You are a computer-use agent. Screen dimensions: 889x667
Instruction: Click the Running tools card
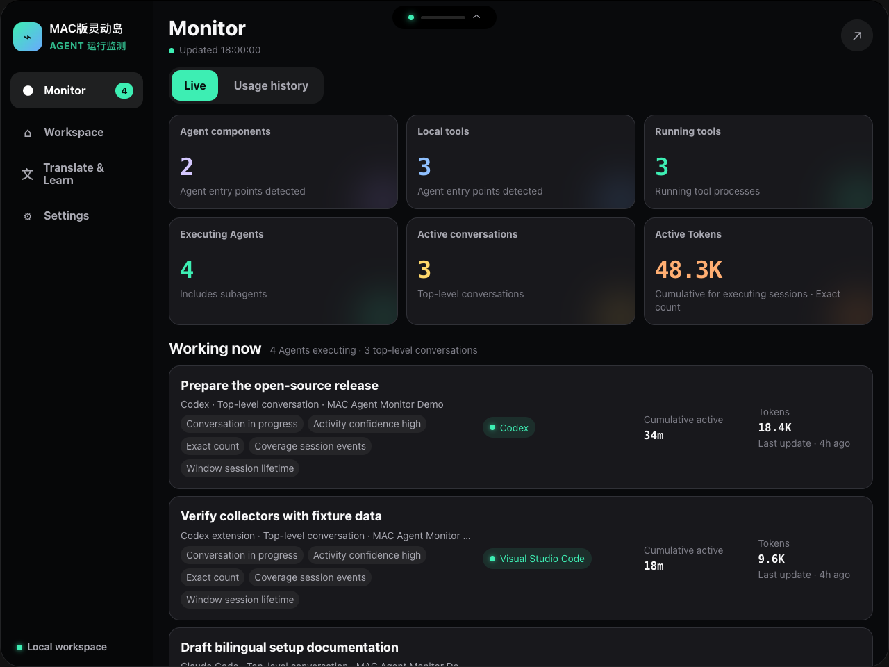click(x=758, y=162)
